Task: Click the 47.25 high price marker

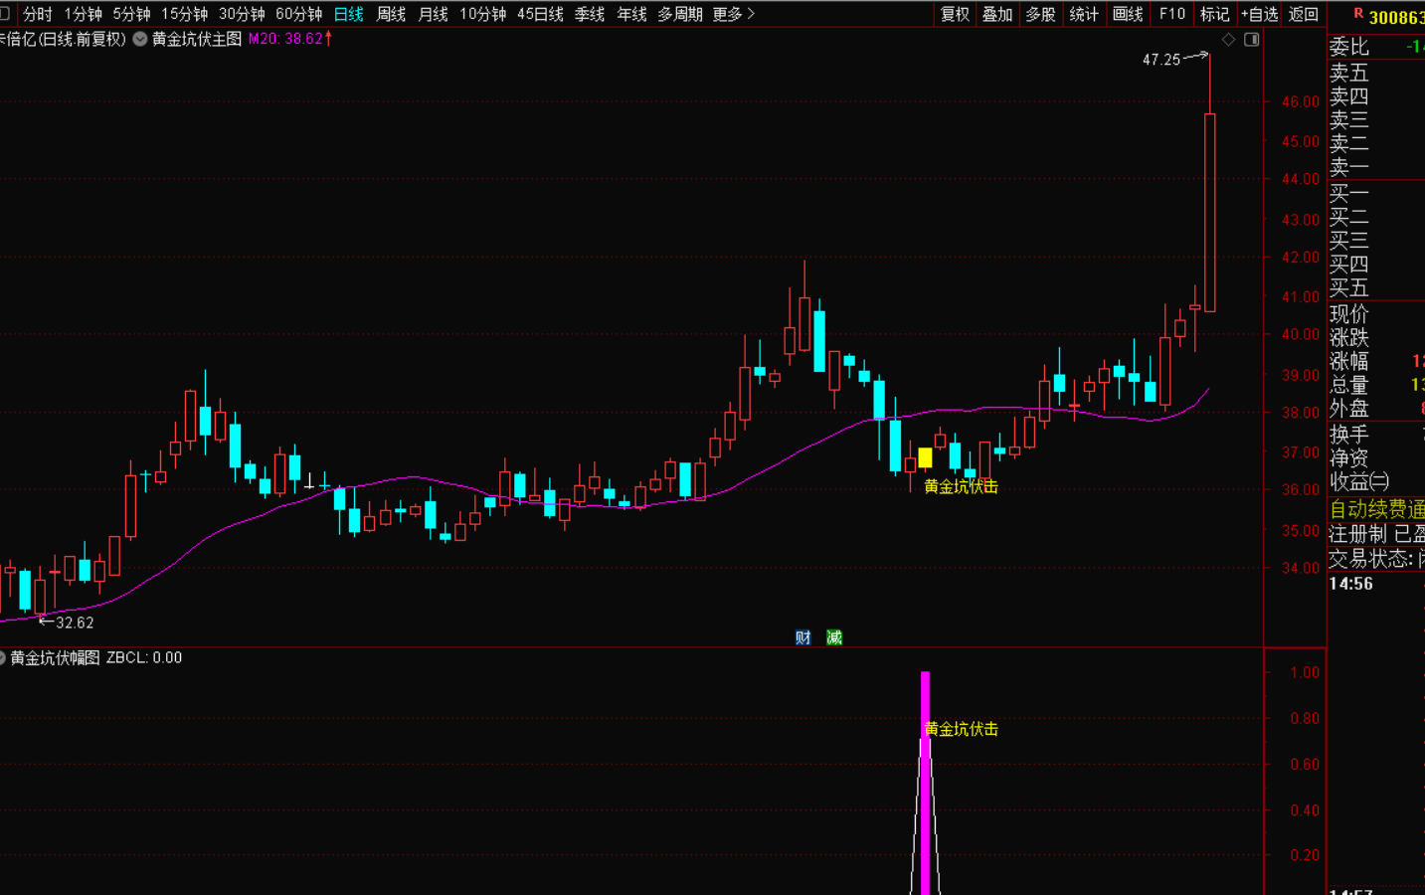Action: [x=1160, y=60]
